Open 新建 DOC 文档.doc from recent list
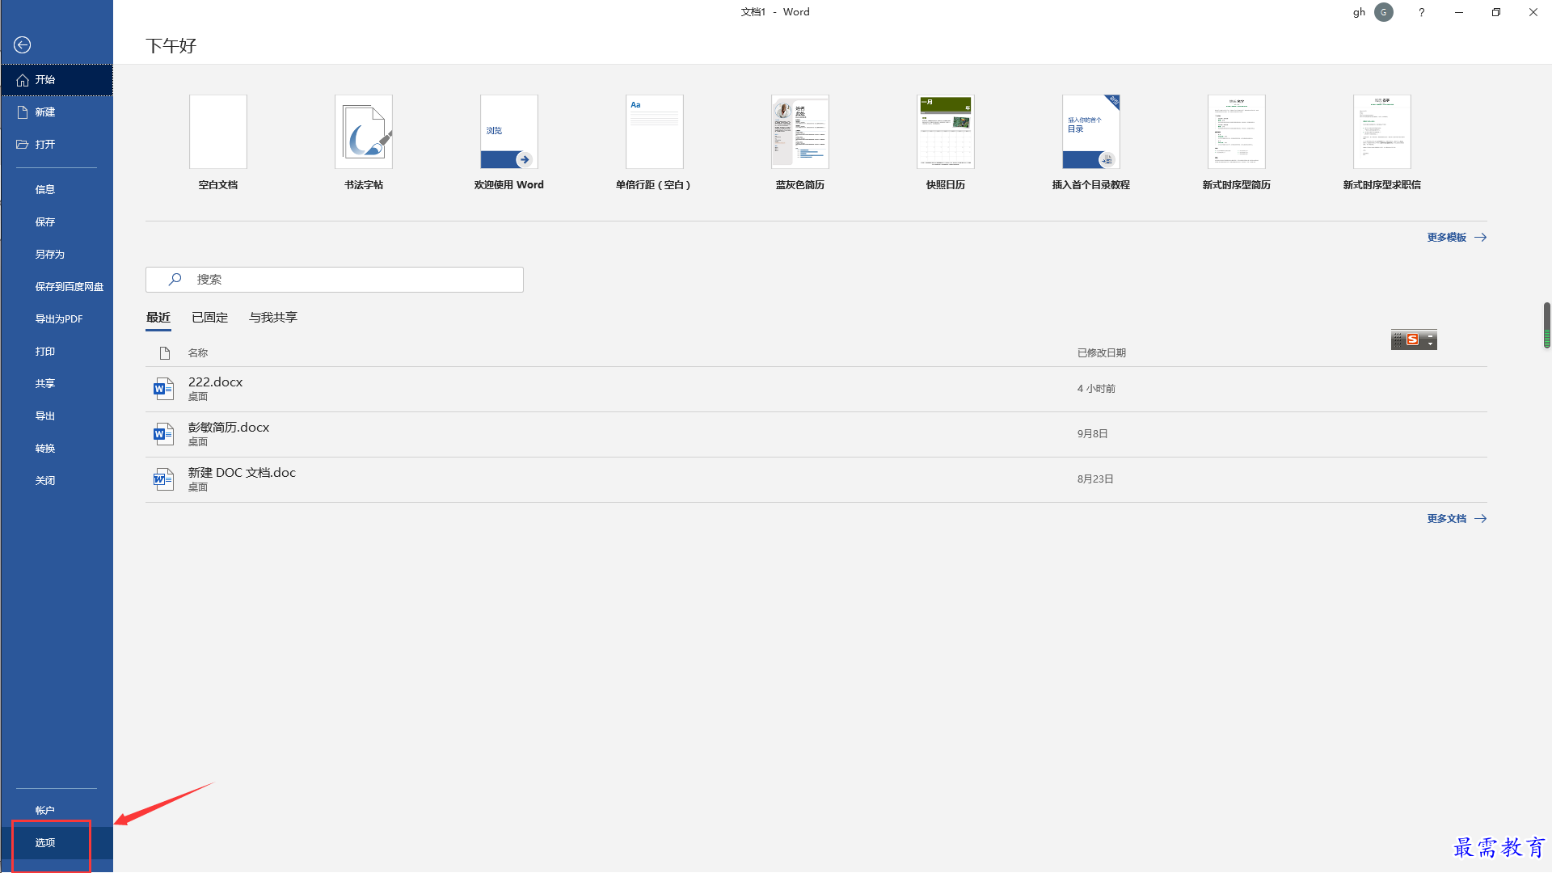The image size is (1552, 873). coord(816,480)
